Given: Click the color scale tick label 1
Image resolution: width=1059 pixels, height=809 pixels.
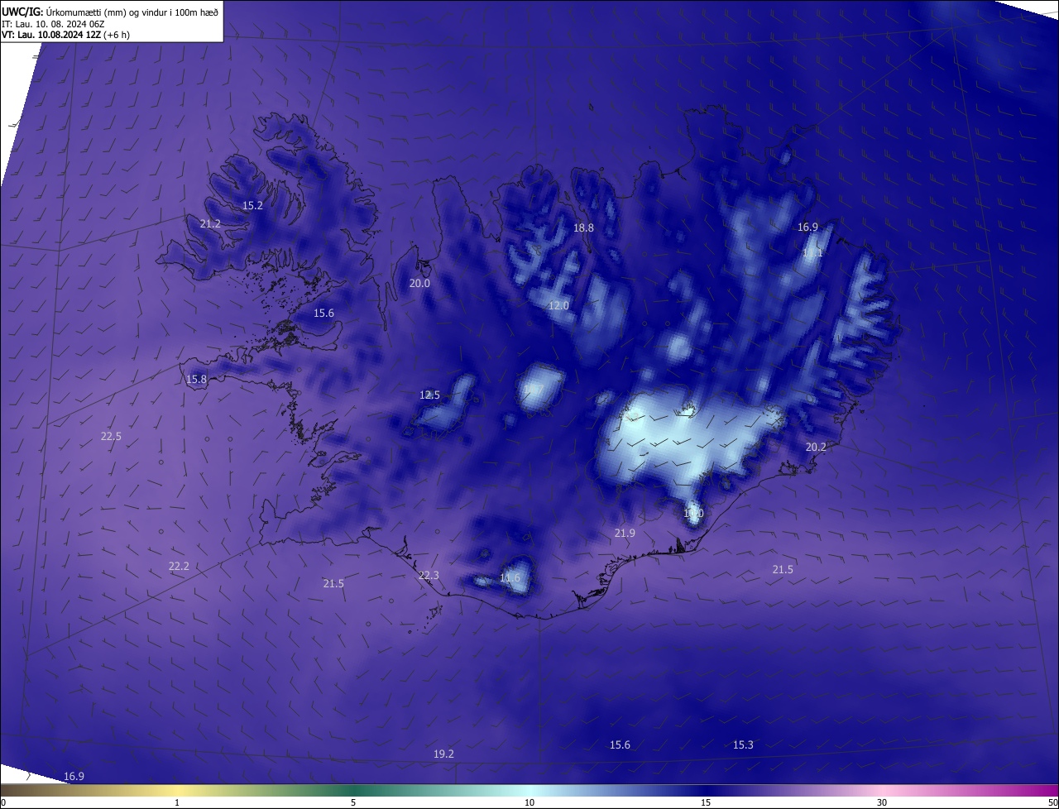Looking at the screenshot, I should click(177, 802).
